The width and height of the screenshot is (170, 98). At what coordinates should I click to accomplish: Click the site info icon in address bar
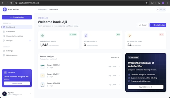[16, 3]
